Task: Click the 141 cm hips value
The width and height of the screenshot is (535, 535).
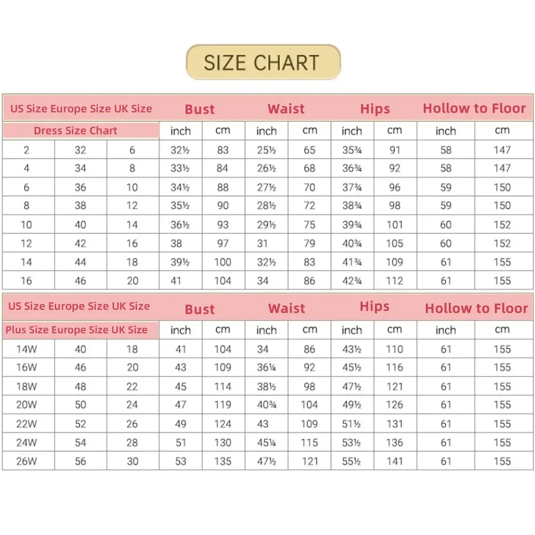Action: pos(394,461)
